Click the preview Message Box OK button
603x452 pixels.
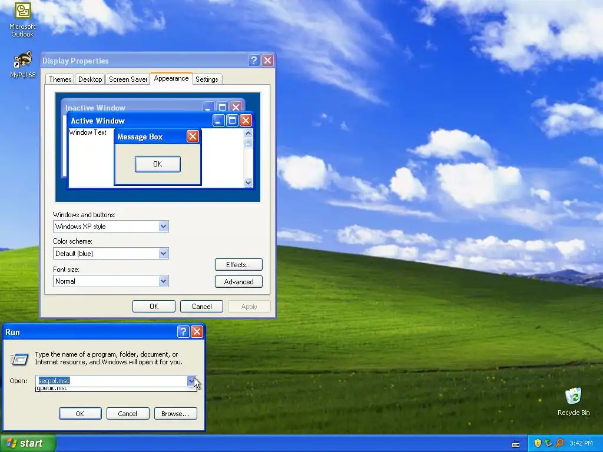pos(158,164)
